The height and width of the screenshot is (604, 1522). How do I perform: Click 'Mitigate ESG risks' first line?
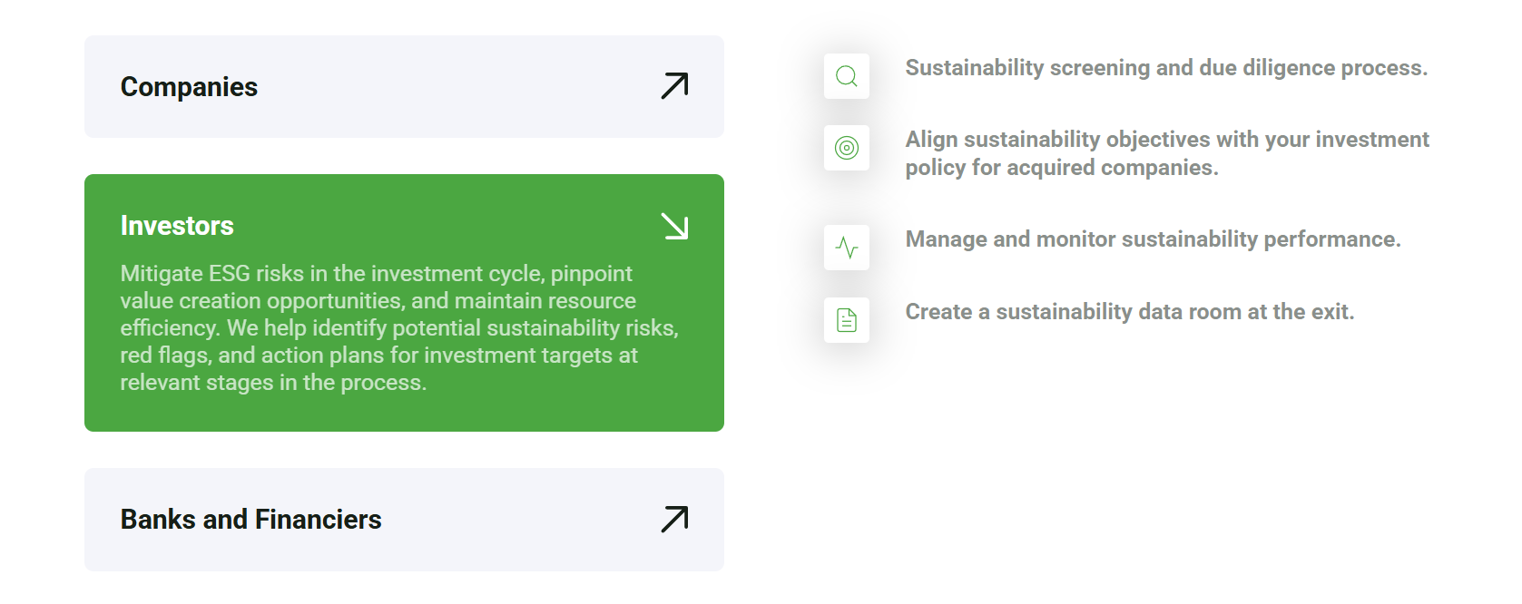click(x=376, y=274)
